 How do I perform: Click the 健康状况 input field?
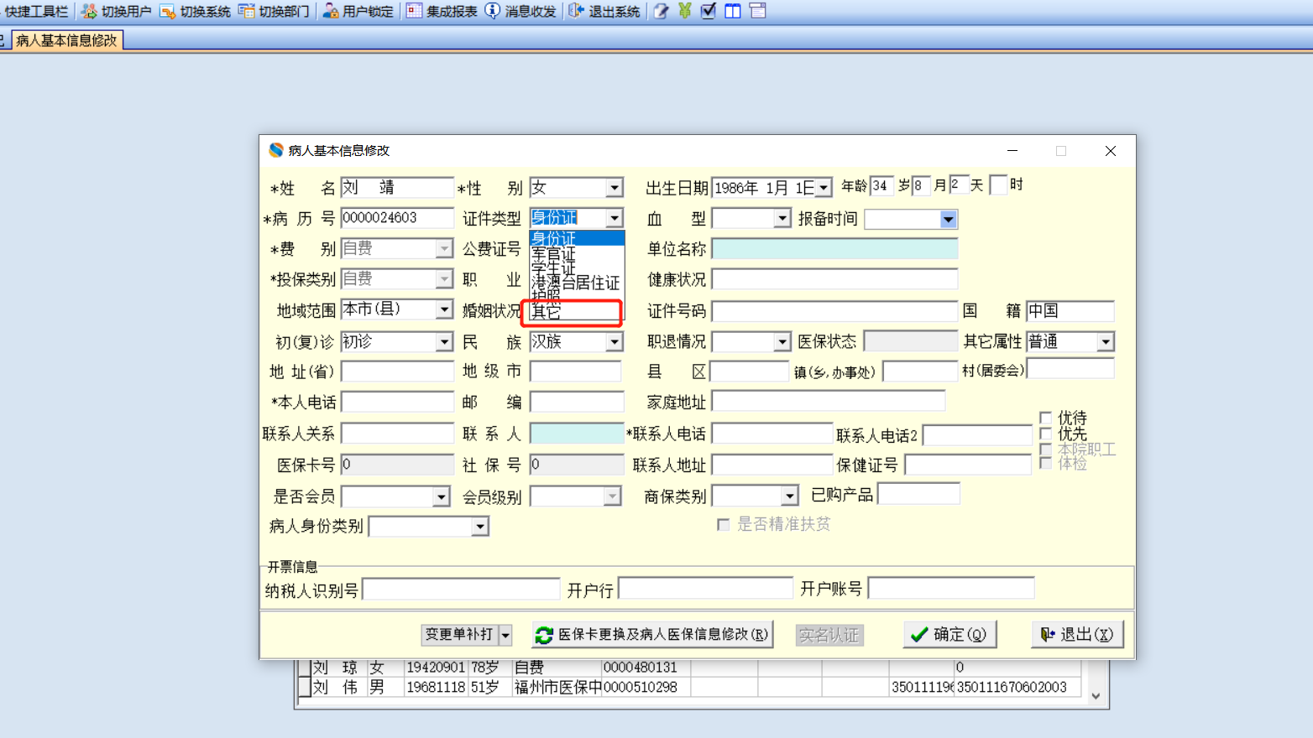click(x=834, y=279)
